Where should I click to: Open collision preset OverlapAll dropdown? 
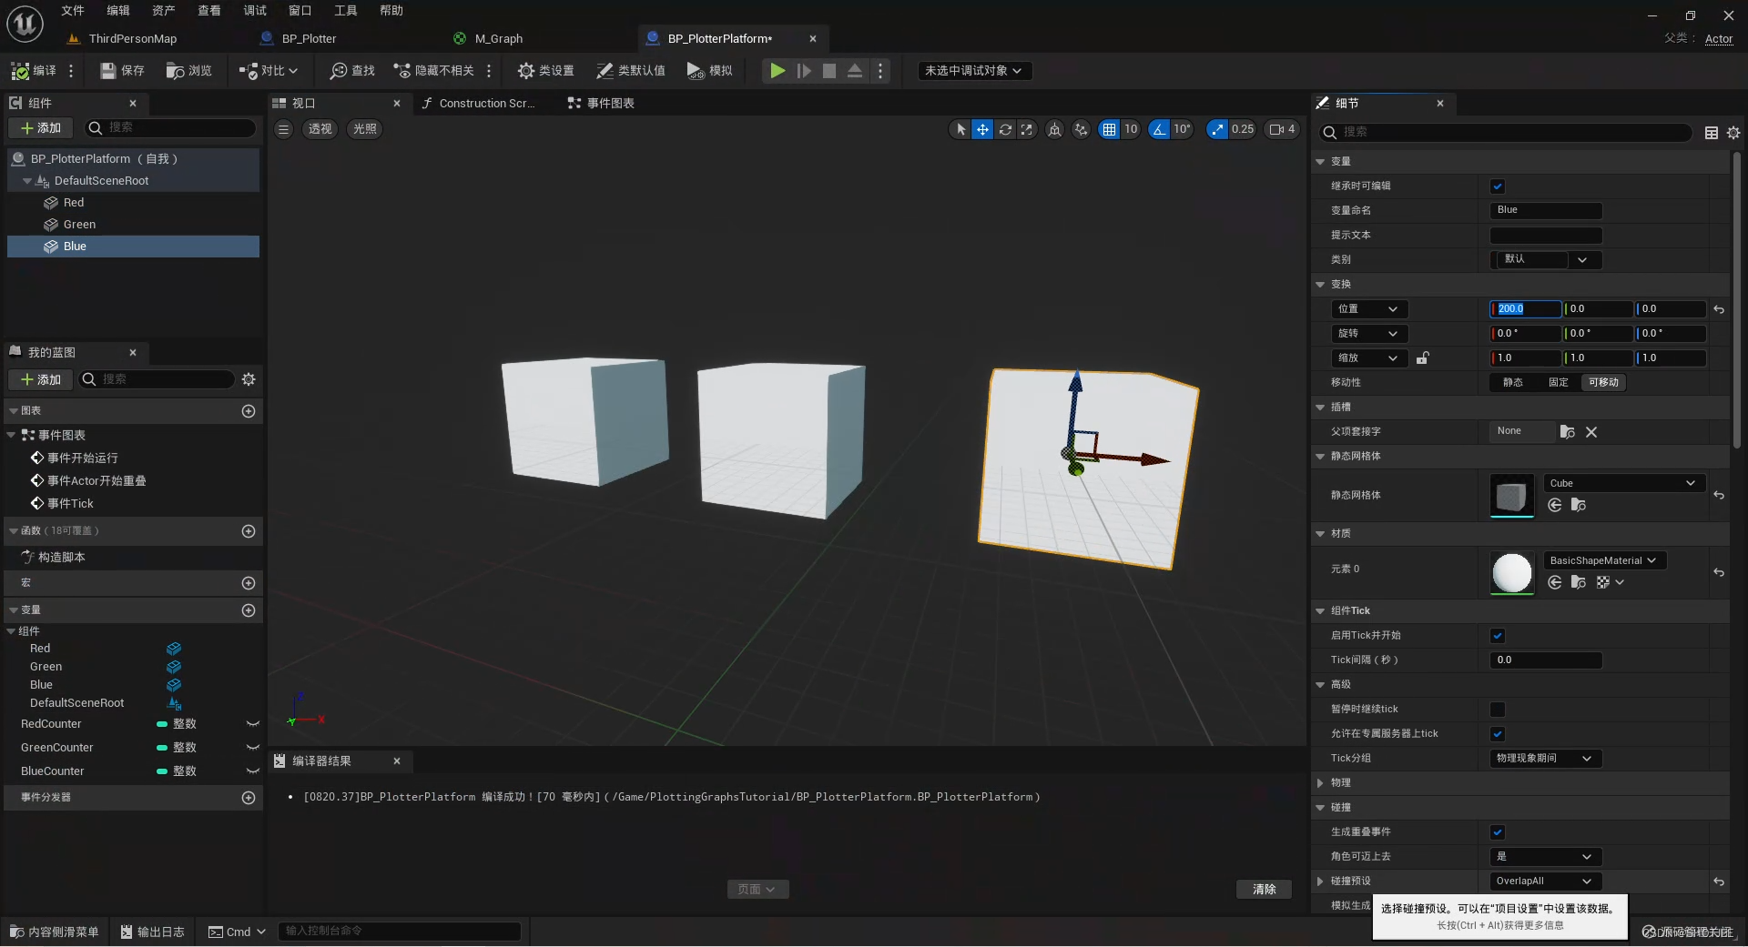click(1546, 882)
